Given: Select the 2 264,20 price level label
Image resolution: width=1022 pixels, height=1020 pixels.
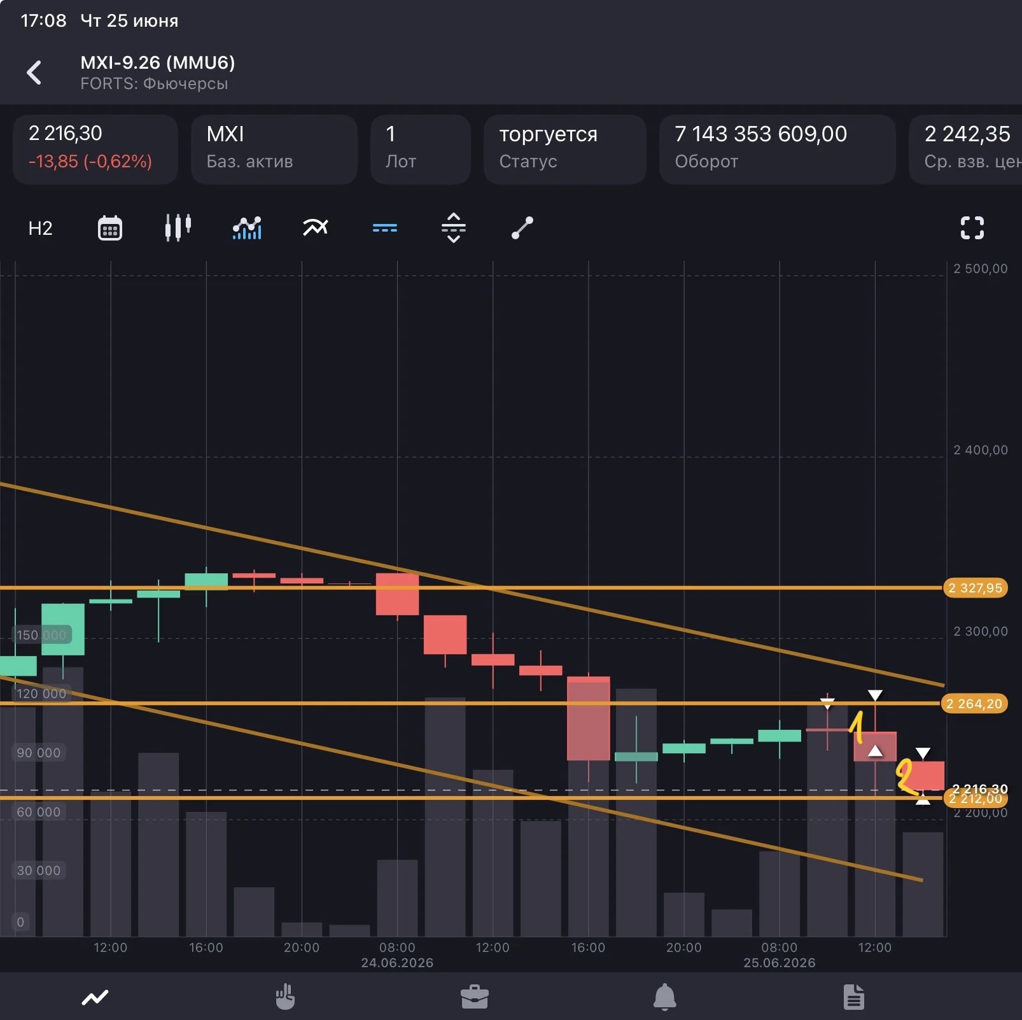Looking at the screenshot, I should click(x=974, y=704).
